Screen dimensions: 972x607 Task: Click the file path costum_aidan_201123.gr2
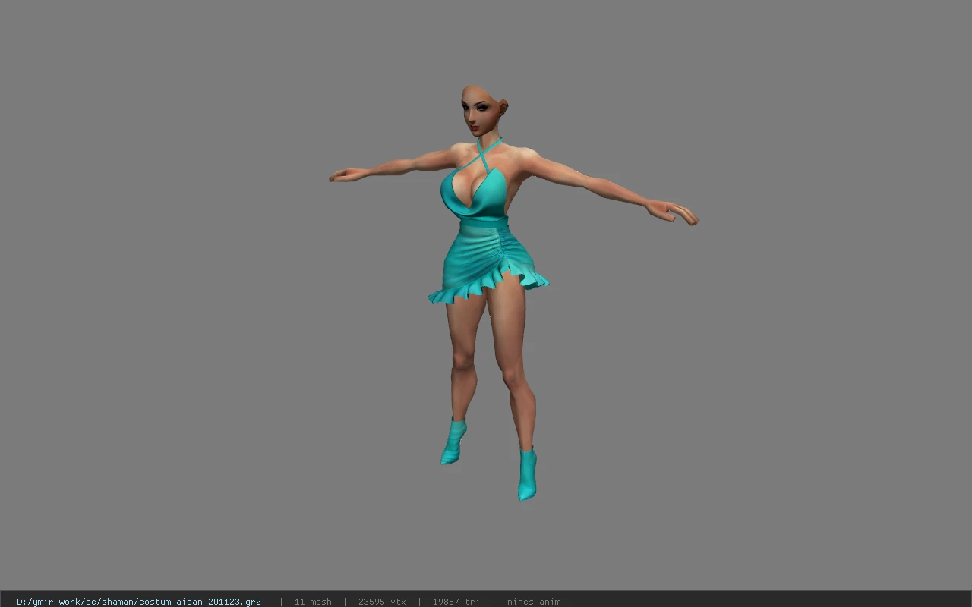pyautogui.click(x=139, y=602)
